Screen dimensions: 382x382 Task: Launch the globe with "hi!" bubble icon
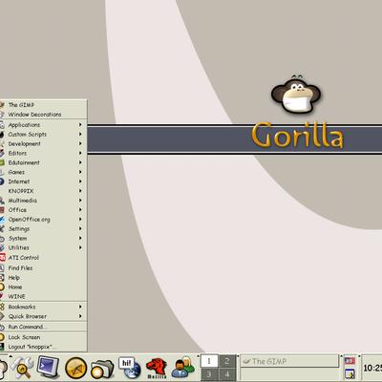point(130,368)
